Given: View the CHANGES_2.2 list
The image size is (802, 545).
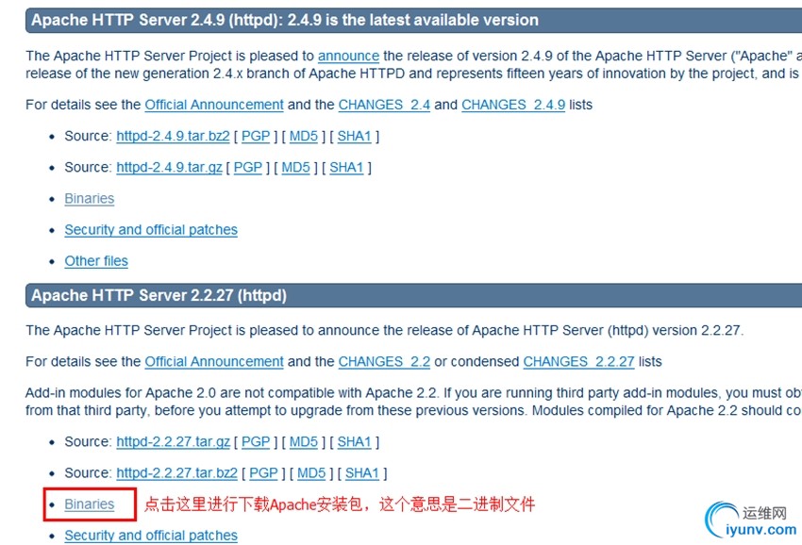Looking at the screenshot, I should click(384, 362).
